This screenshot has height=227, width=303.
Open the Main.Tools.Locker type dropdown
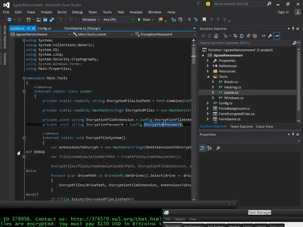[103, 34]
